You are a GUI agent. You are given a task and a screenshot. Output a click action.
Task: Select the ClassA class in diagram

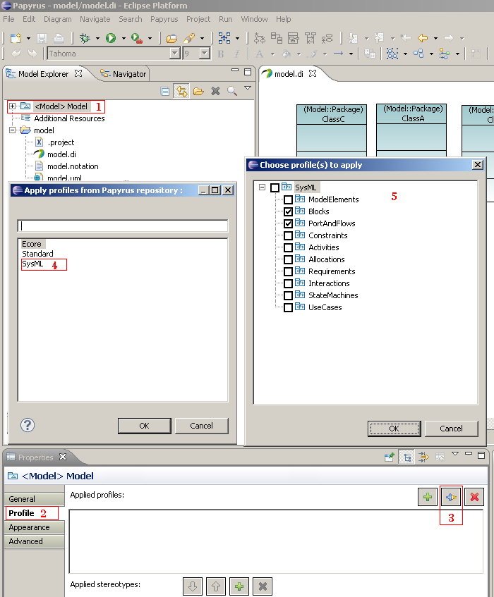point(411,130)
